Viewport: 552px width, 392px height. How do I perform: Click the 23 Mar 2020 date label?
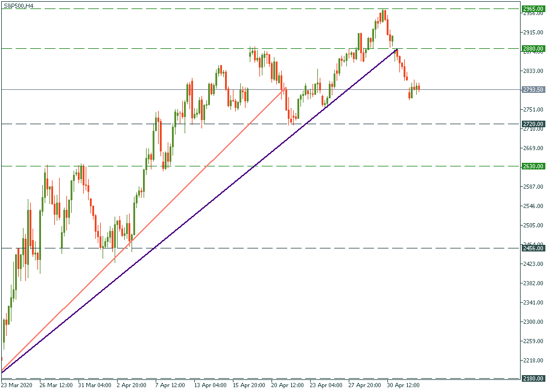click(17, 384)
